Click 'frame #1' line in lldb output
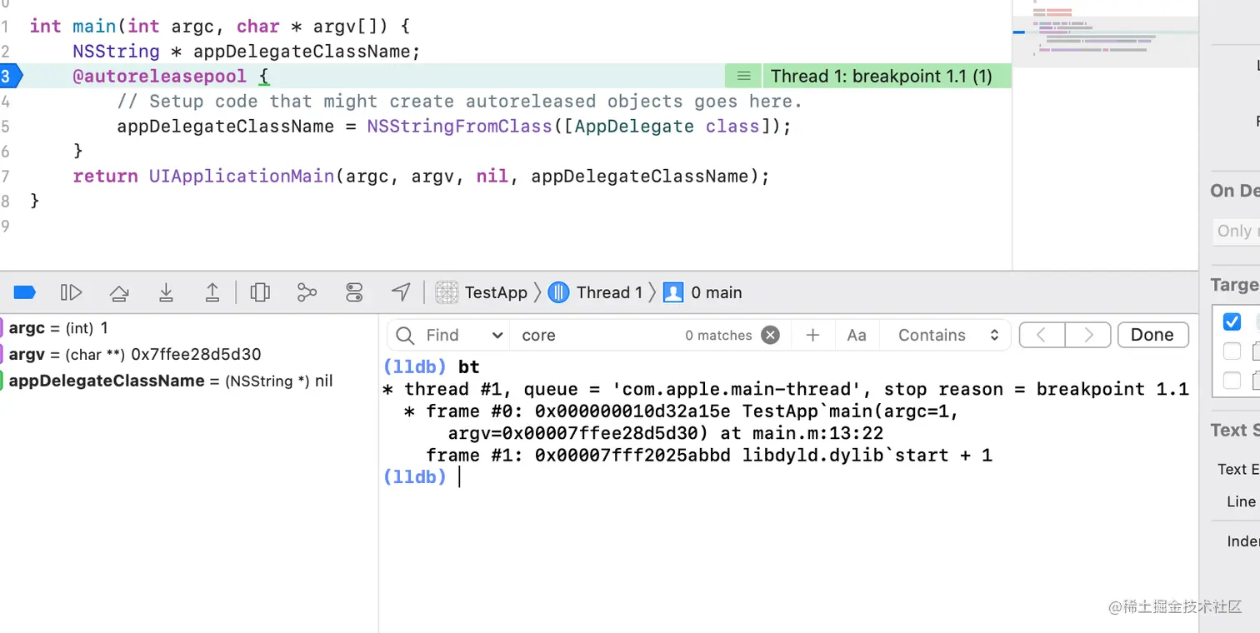The image size is (1260, 633). click(x=709, y=456)
